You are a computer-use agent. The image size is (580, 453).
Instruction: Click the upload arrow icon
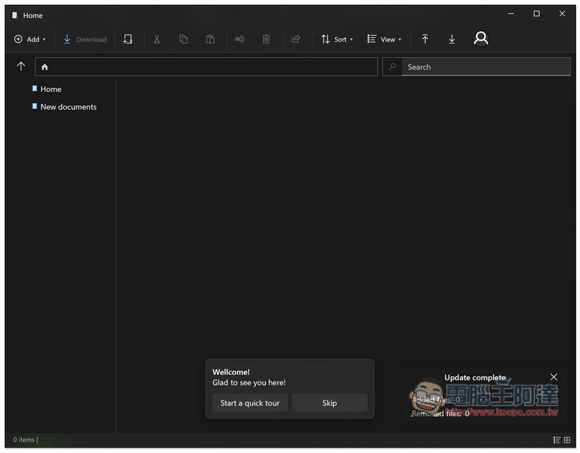[425, 39]
